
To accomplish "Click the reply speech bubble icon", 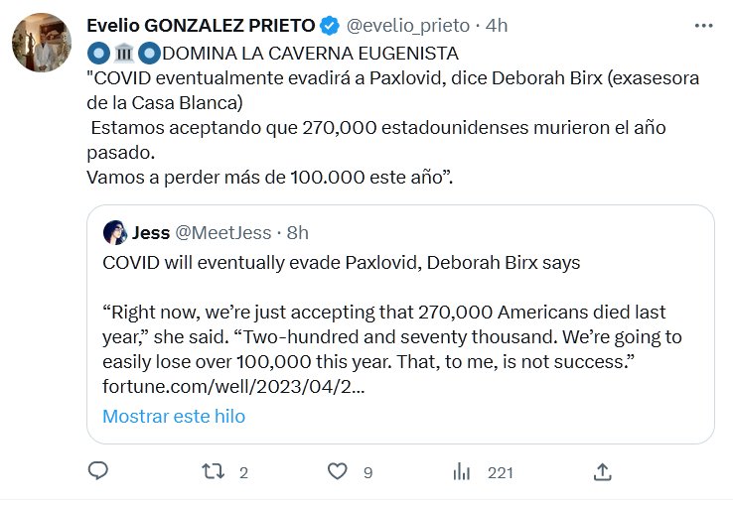I will point(97,471).
